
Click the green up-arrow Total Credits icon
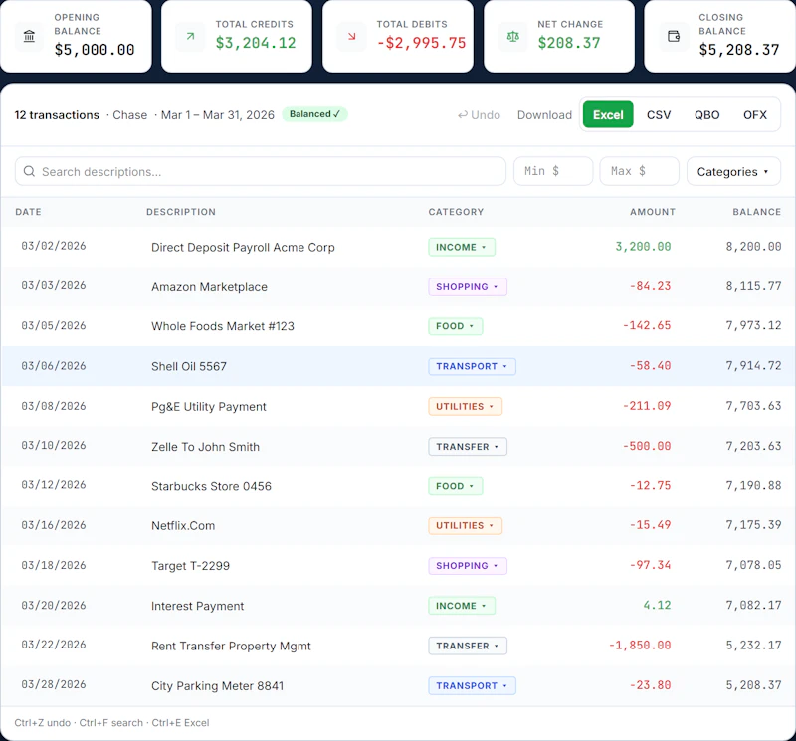[190, 36]
